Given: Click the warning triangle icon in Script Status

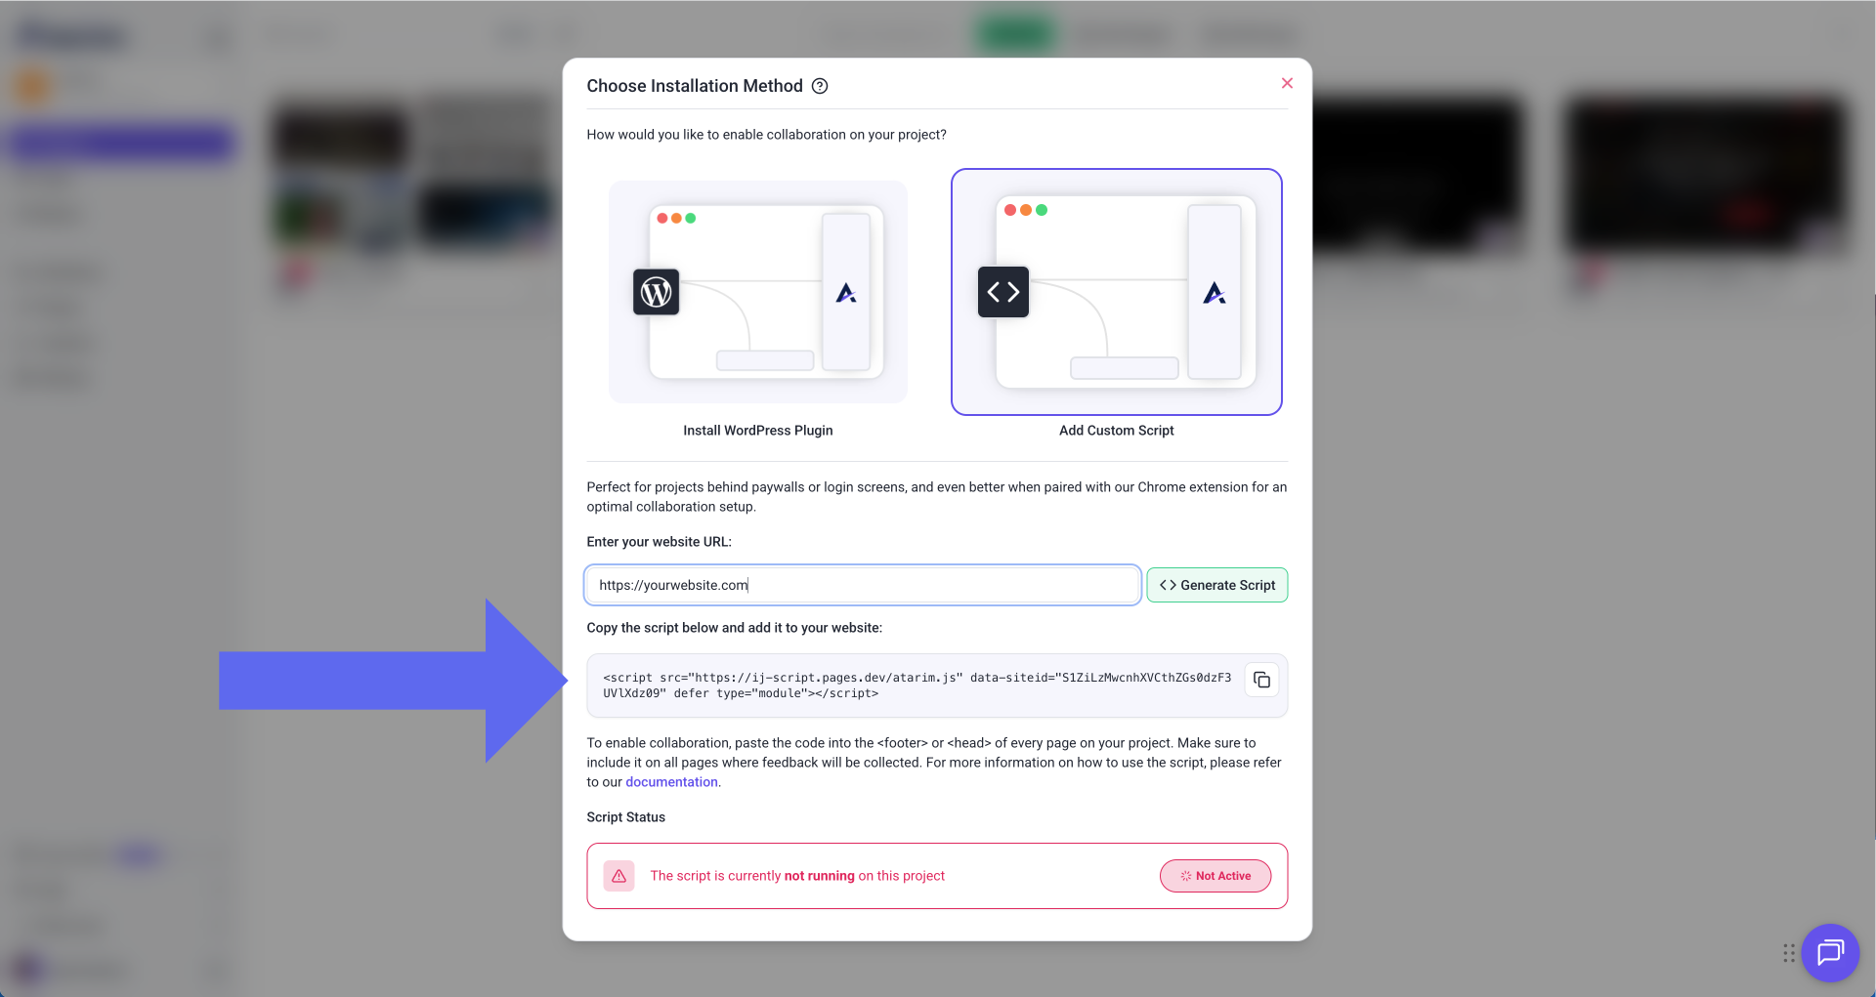Looking at the screenshot, I should [x=618, y=876].
